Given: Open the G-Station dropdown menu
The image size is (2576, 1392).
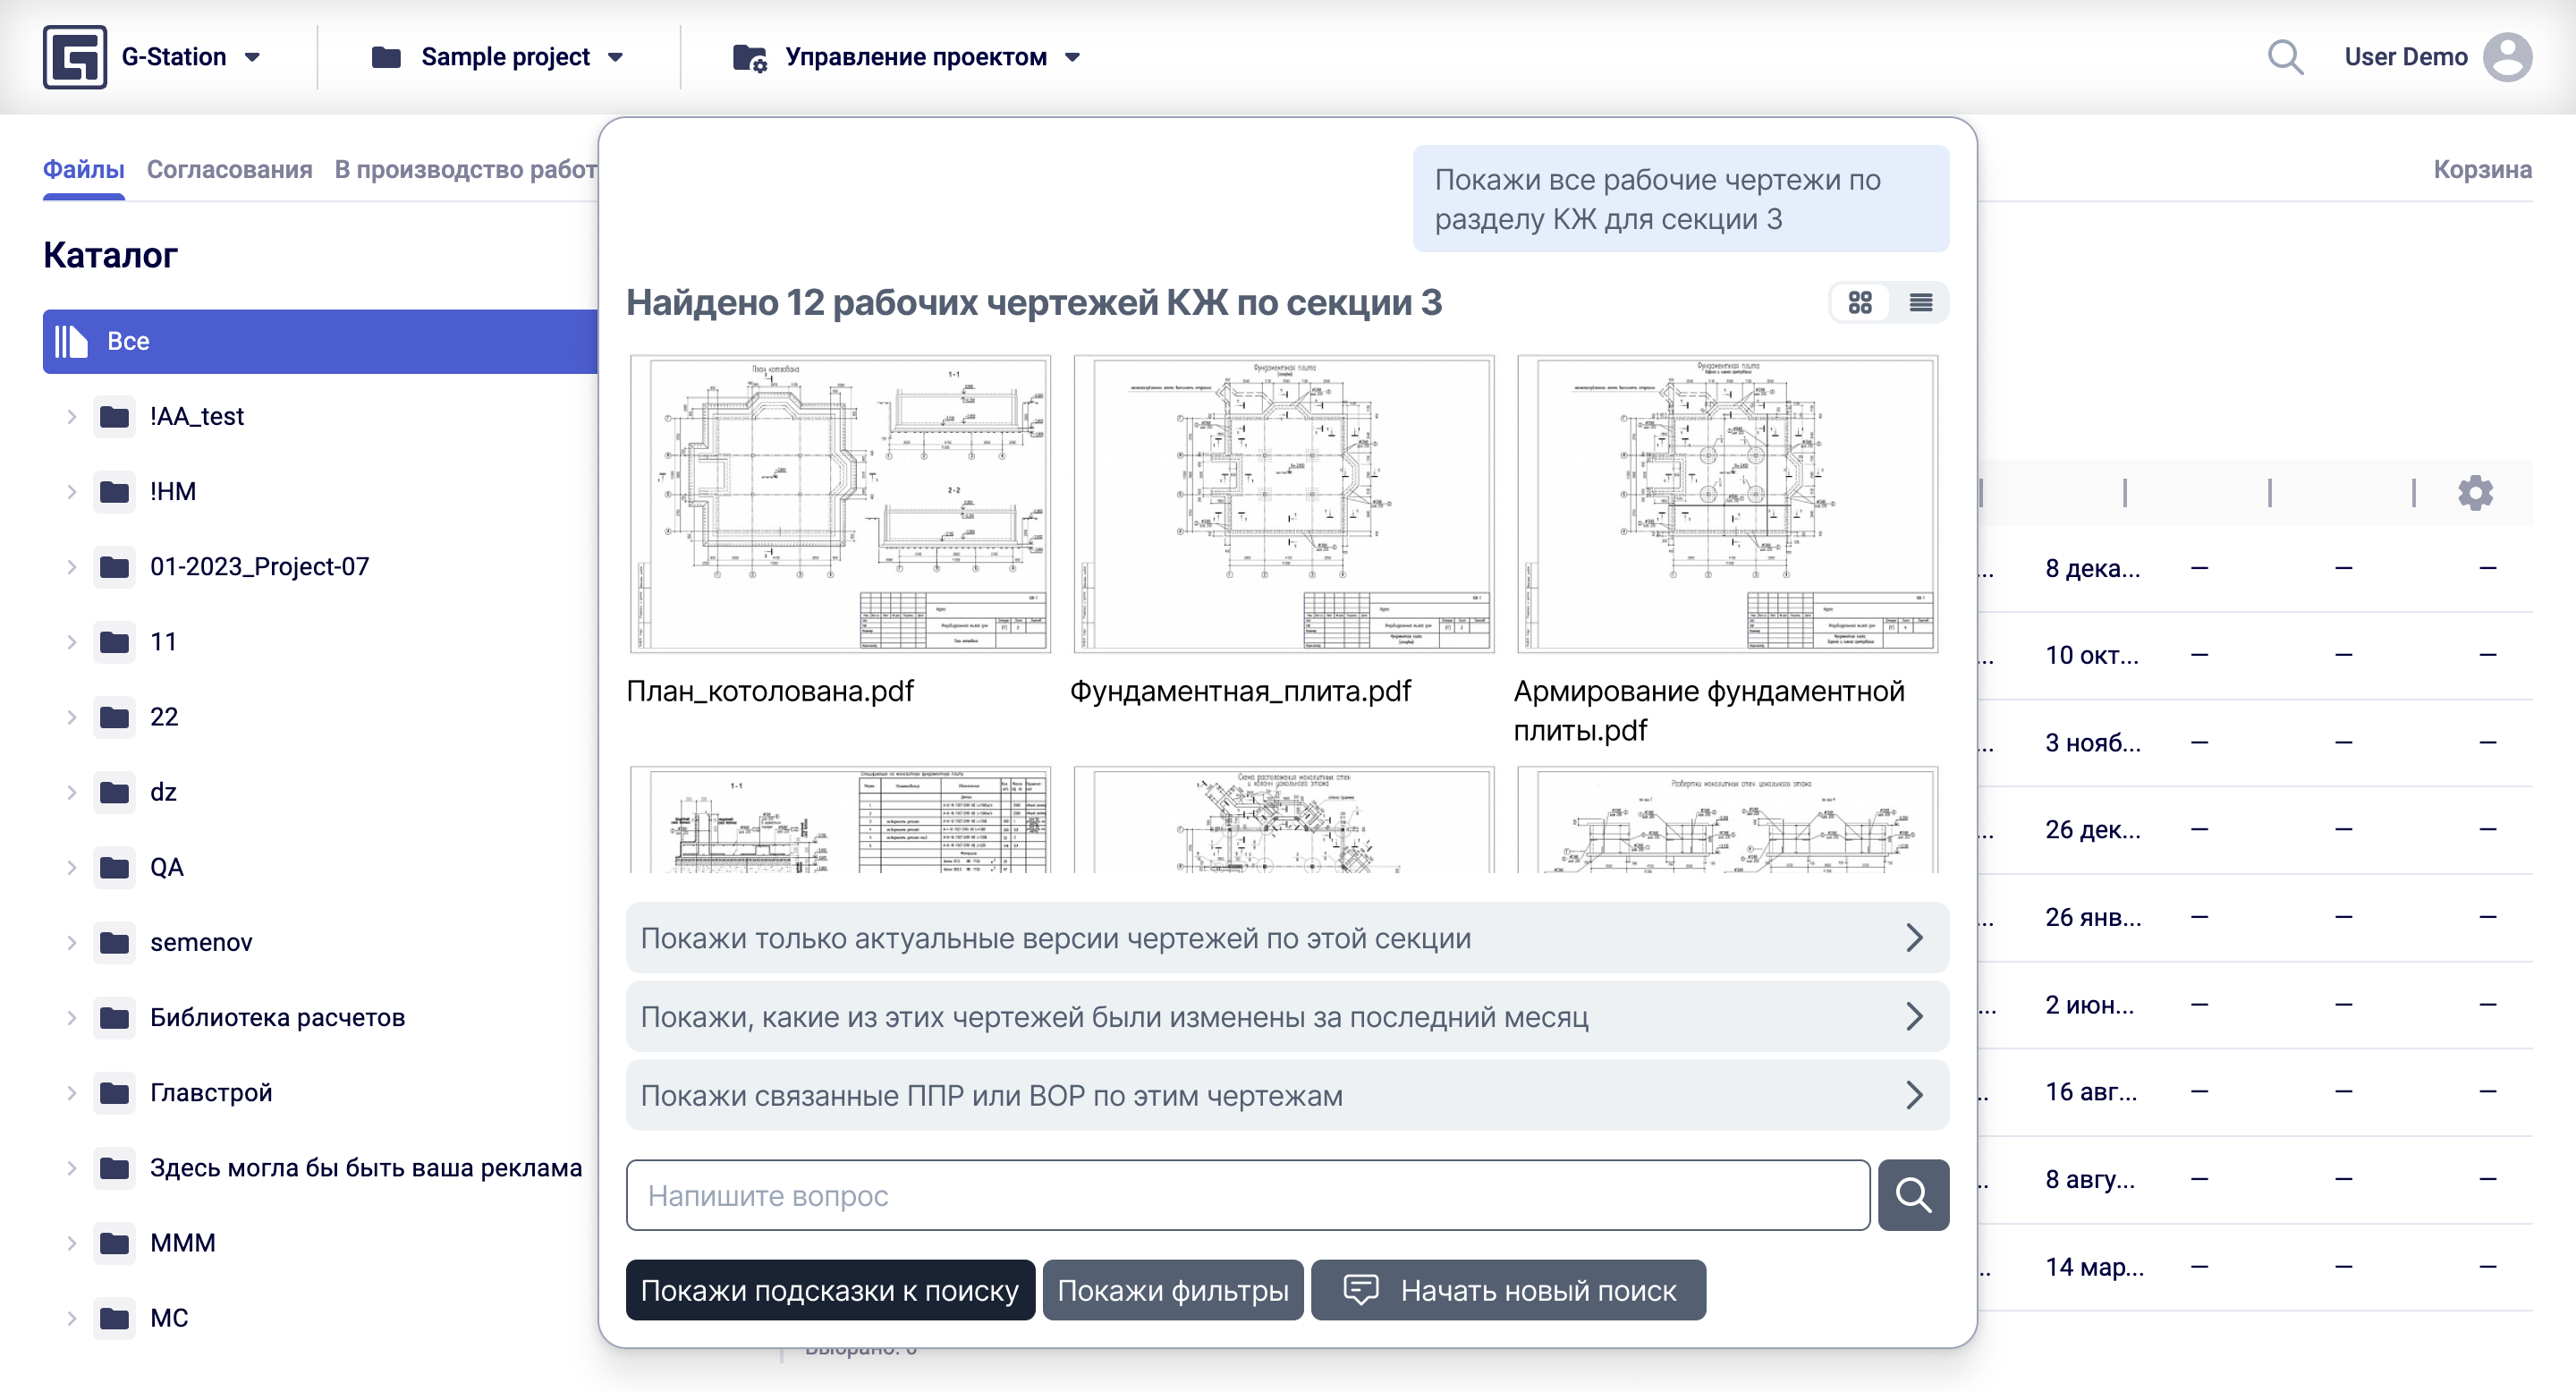Looking at the screenshot, I should click(252, 58).
